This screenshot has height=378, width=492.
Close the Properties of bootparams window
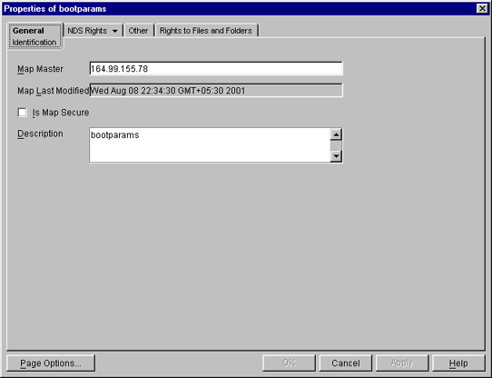482,8
